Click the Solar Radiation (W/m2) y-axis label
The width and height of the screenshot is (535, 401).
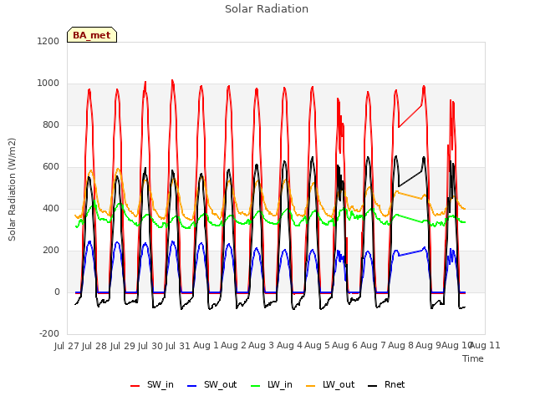[12, 190]
